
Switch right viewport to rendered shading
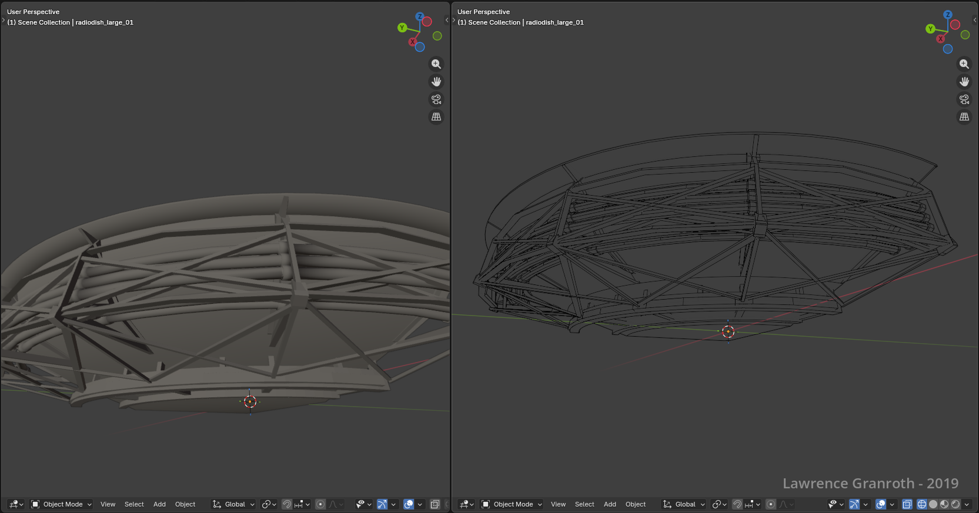pos(955,504)
